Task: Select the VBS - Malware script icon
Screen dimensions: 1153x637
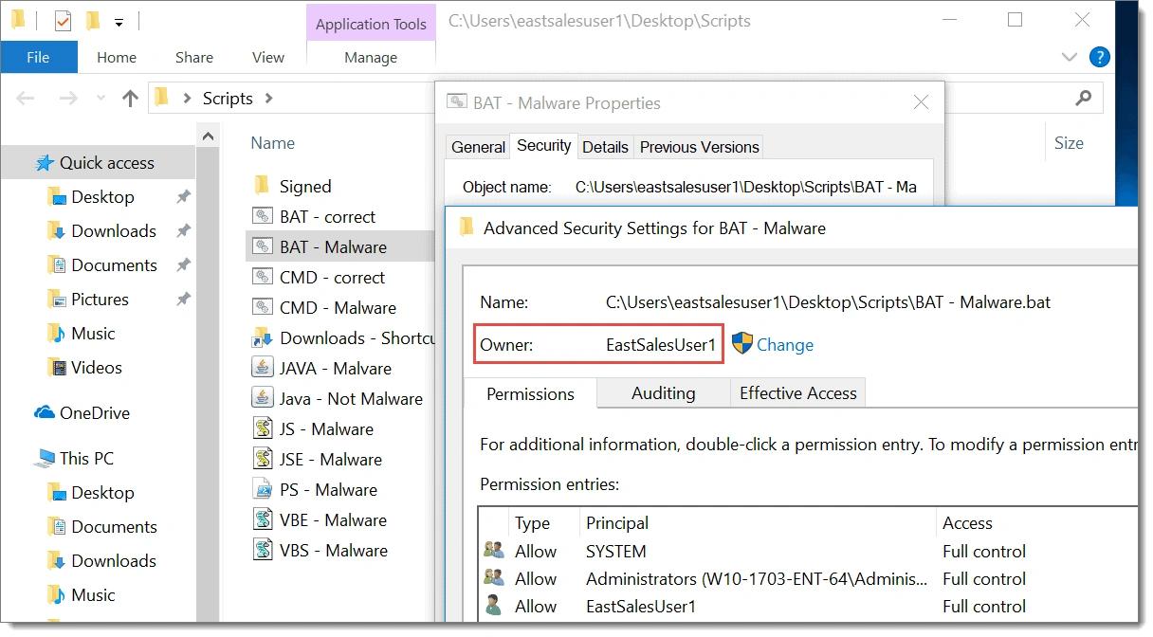Action: (264, 550)
